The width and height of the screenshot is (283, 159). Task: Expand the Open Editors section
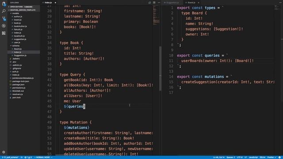point(23,7)
